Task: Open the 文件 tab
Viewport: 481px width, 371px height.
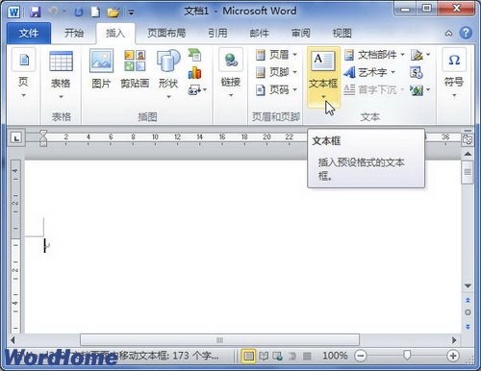Action: tap(29, 33)
